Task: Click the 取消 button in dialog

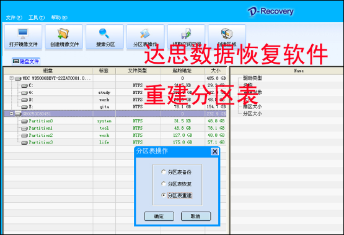Action: pos(196,216)
